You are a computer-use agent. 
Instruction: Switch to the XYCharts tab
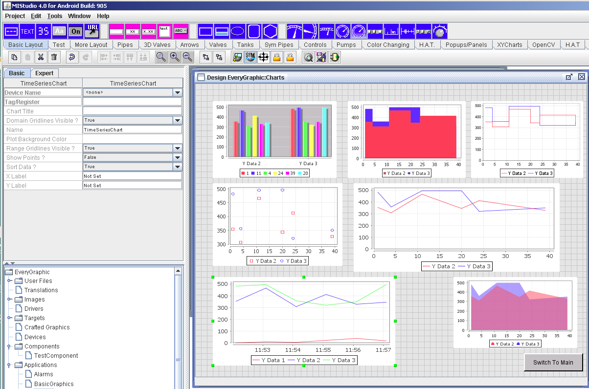tap(509, 44)
